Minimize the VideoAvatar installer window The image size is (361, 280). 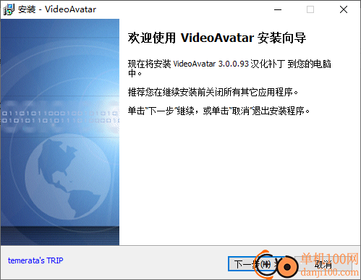click(278, 9)
